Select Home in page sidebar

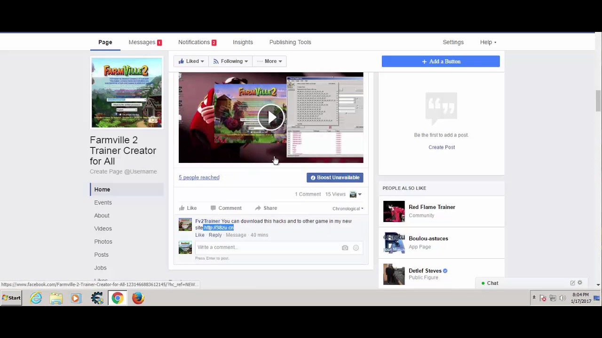click(x=127, y=190)
